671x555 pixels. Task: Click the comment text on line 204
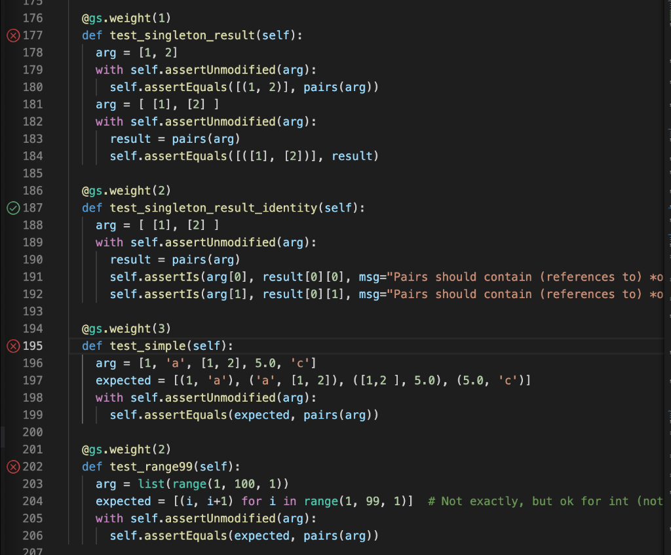[537, 501]
